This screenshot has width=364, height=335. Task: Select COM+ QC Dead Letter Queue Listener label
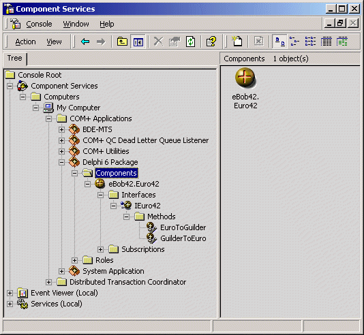[x=146, y=140]
